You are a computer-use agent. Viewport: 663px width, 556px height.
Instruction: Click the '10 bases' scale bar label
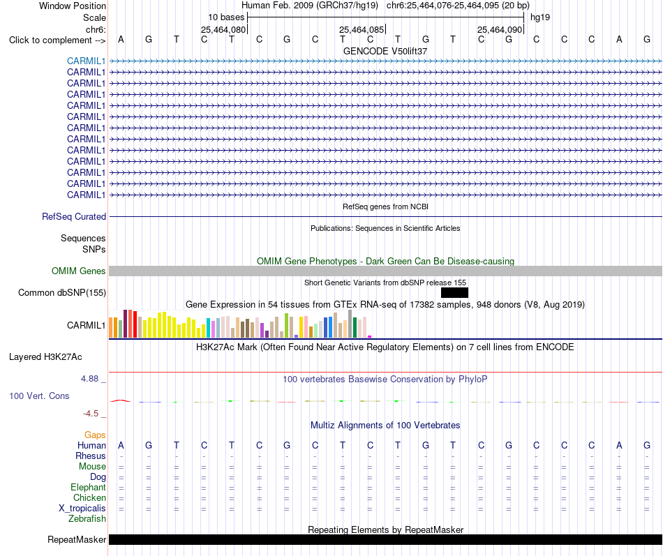point(226,17)
